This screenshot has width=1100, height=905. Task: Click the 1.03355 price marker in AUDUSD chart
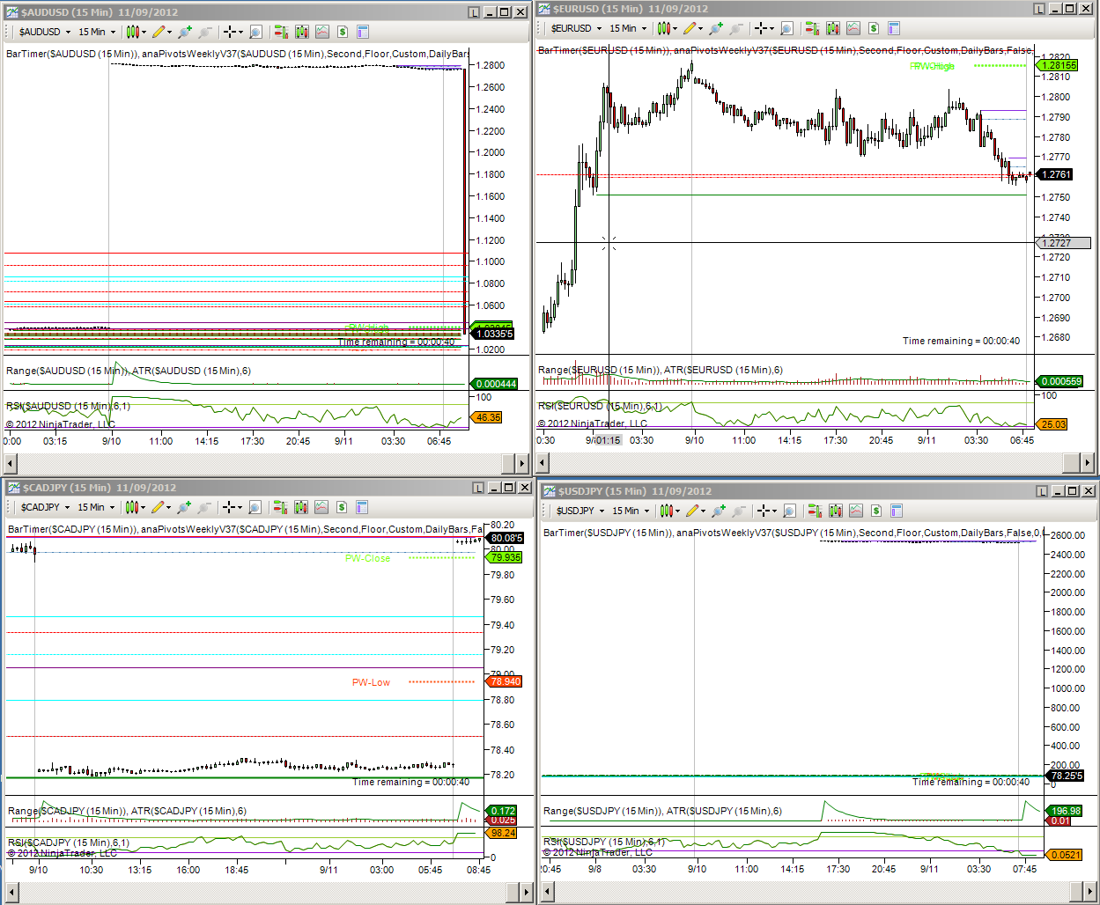[493, 334]
